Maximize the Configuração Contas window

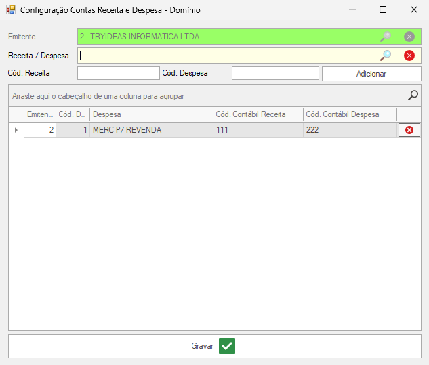383,10
